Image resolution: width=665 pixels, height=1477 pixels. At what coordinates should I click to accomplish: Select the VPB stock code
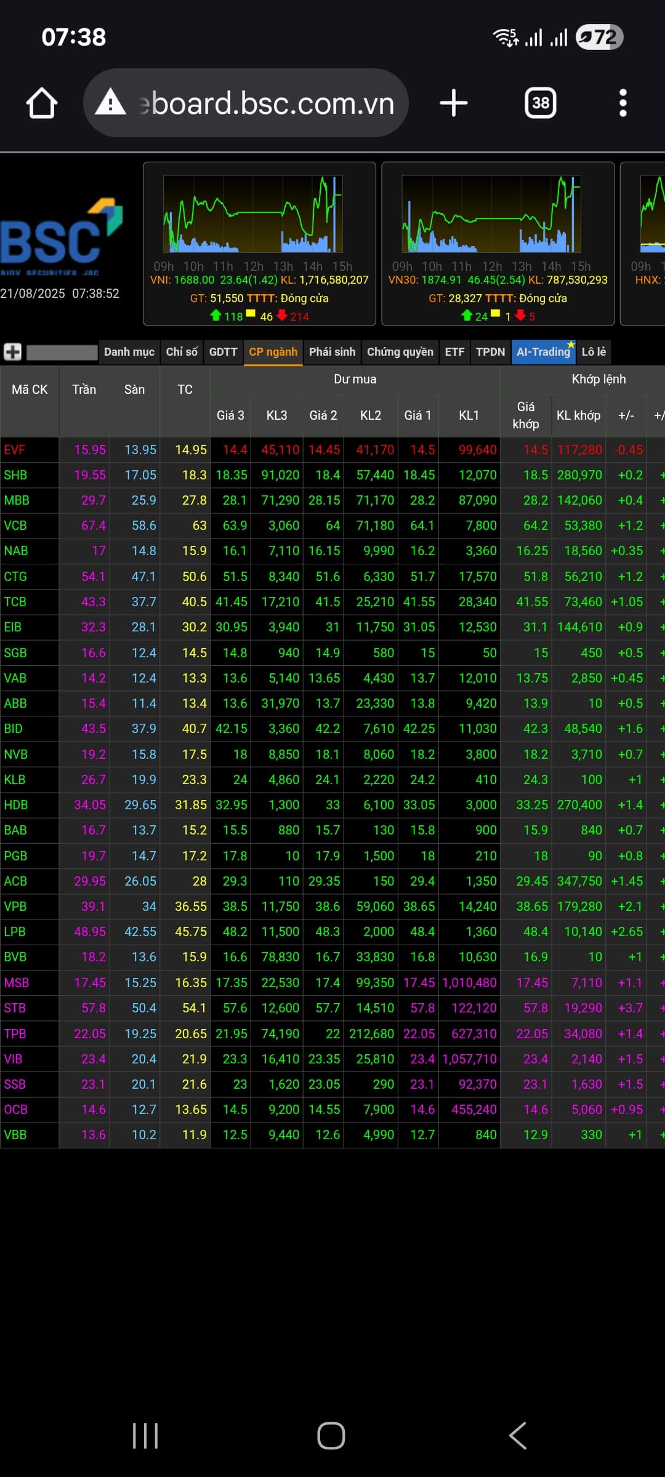[15, 907]
